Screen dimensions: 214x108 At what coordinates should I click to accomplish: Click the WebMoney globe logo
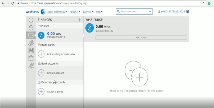pyautogui.click(x=43, y=12)
